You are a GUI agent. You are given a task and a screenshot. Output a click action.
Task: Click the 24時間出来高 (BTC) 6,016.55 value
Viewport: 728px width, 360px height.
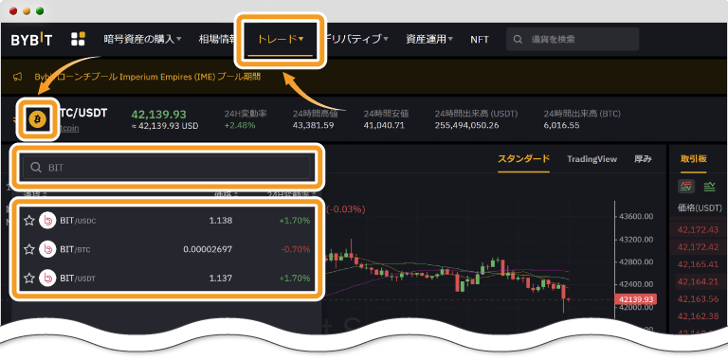[562, 125]
